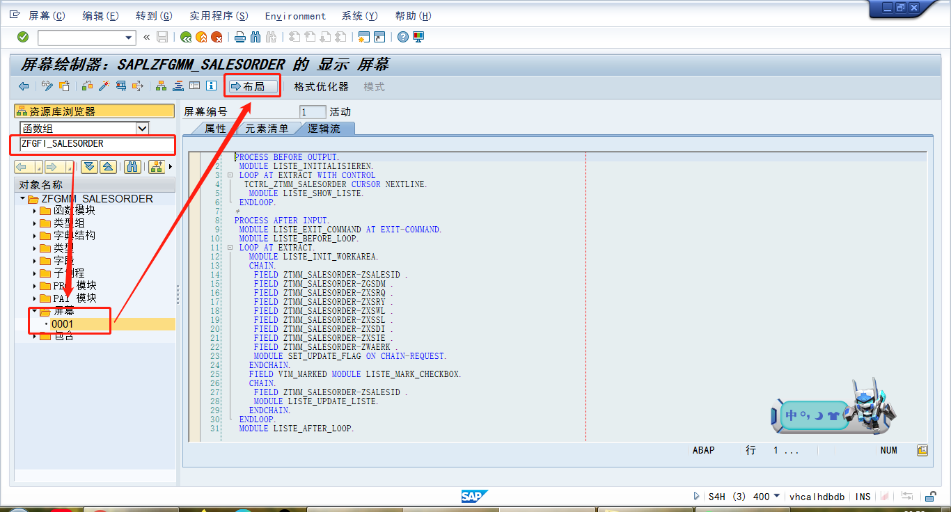Screen dimensions: 951x512
Task: Open the 转到(G) menu
Action: click(154, 16)
